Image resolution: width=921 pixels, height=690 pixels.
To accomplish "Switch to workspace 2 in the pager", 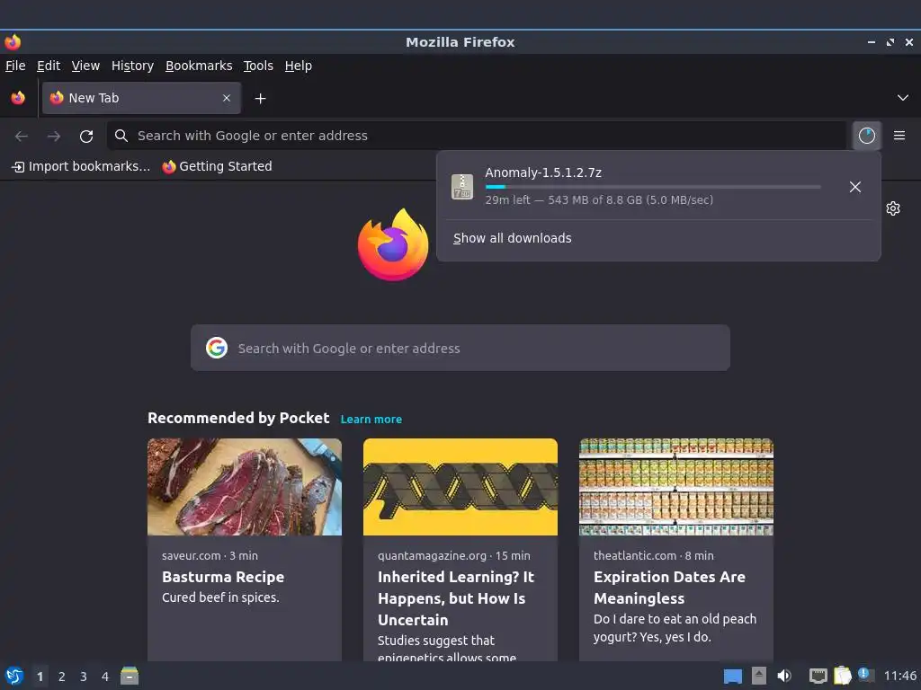I will point(62,677).
